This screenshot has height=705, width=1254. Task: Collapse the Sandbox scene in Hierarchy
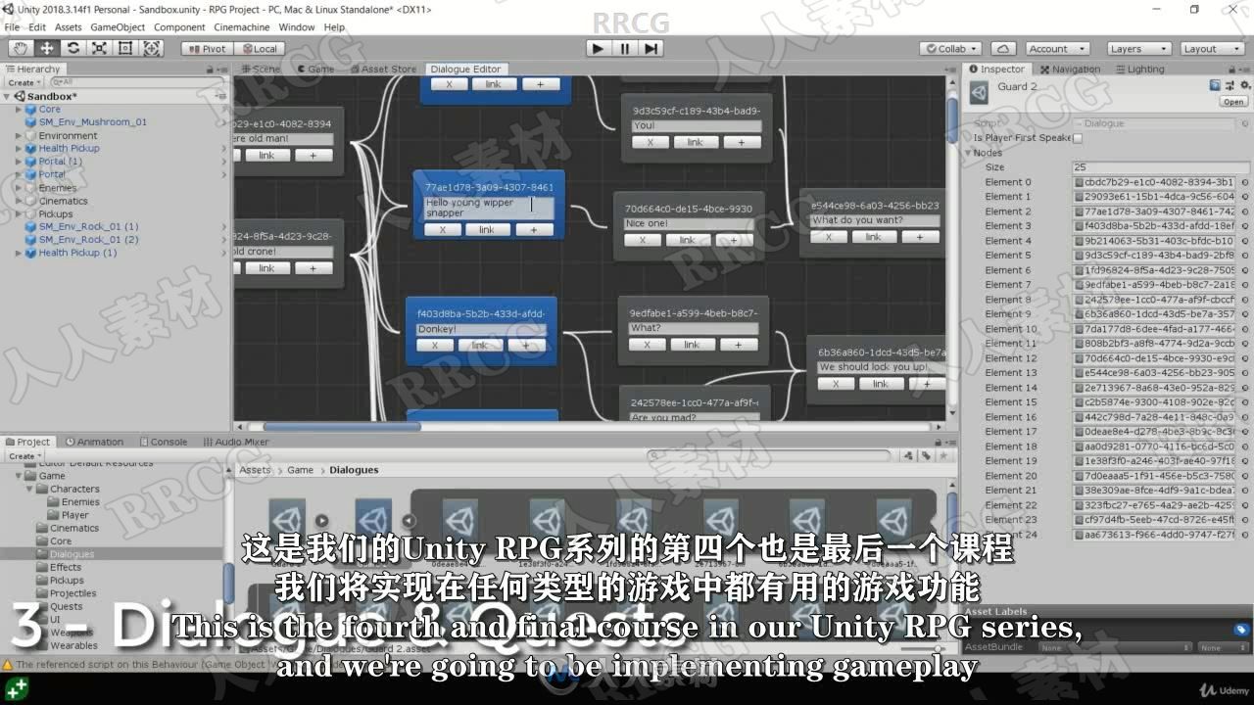point(8,97)
